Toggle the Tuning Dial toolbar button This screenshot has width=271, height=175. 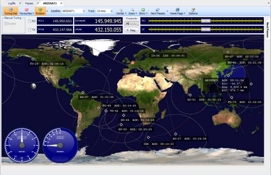point(10,11)
